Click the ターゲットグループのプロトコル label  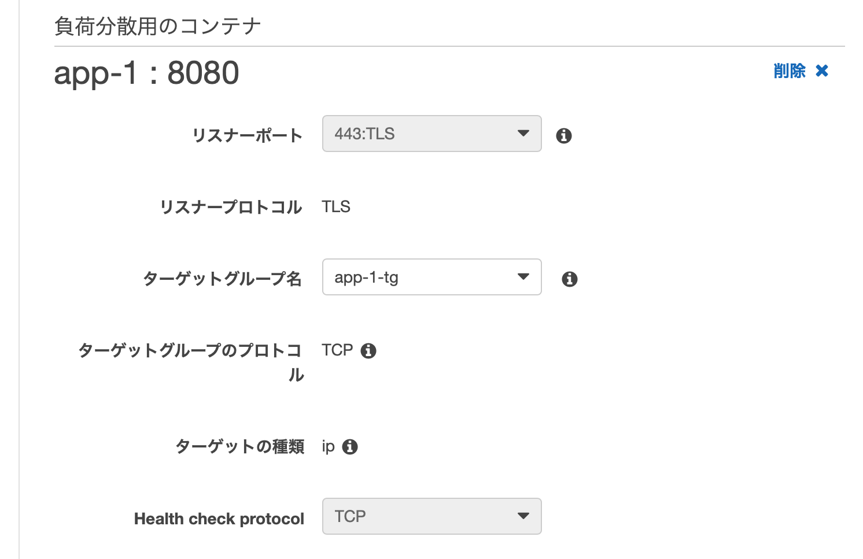pos(191,350)
